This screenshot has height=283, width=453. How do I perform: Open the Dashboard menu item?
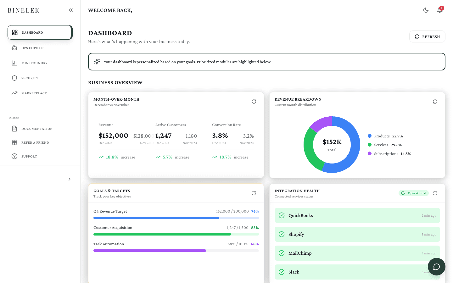[32, 32]
